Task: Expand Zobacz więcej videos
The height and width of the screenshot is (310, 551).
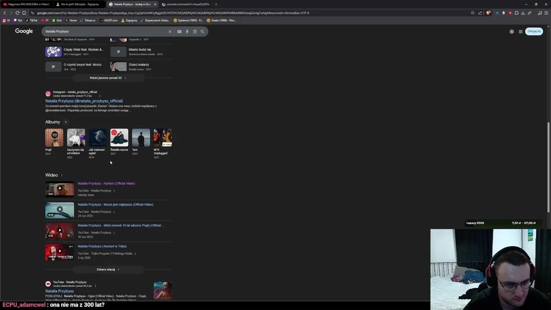Action: click(x=108, y=270)
